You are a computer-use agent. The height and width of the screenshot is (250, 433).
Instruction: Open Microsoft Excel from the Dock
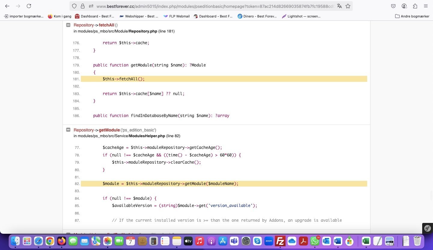[x=366, y=241]
